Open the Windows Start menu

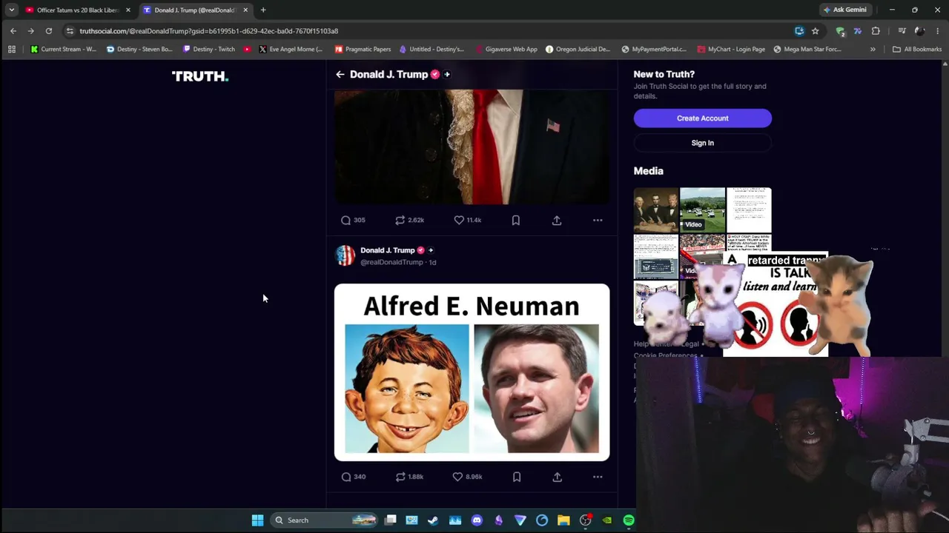257,520
